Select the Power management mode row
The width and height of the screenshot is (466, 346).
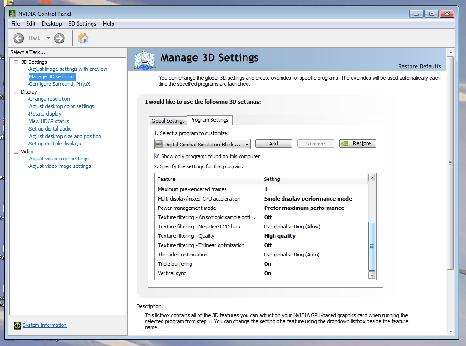click(x=261, y=208)
